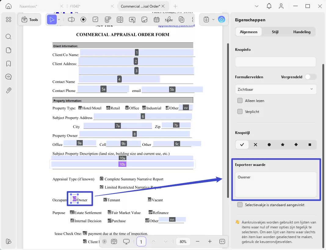Check the Alleen lezen checkbox

240,100
